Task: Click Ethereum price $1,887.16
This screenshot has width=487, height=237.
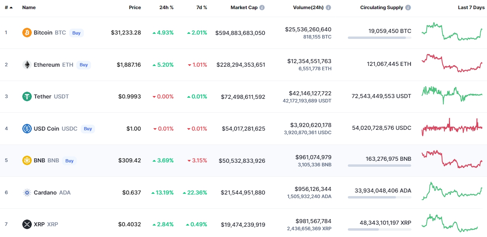Action: pos(129,65)
